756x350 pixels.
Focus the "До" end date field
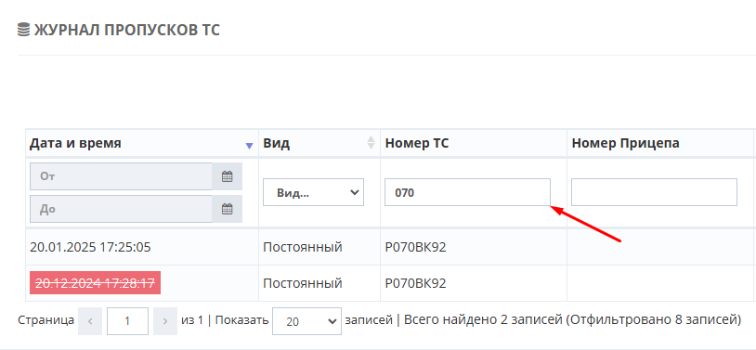click(x=121, y=209)
